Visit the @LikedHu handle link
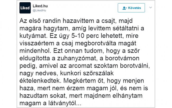The image size is (172, 108). [39, 11]
